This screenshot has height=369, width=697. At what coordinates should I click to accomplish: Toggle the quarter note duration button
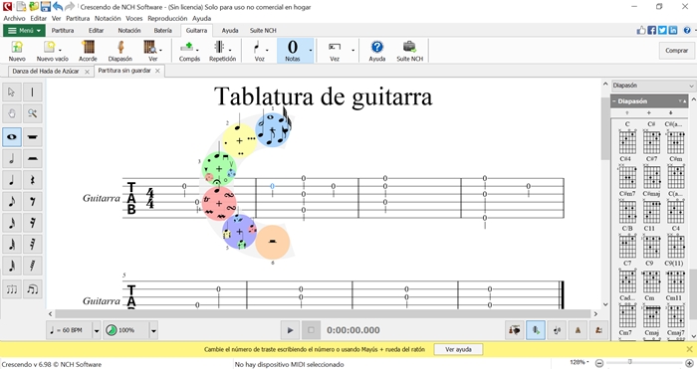12,180
